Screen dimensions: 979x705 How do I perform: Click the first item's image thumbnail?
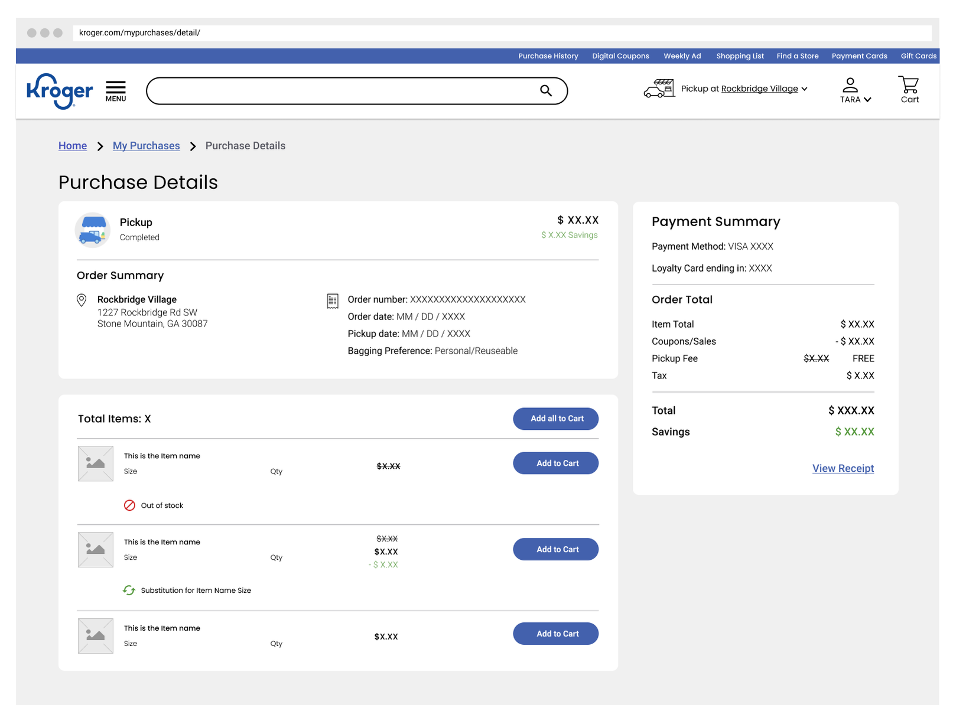click(x=96, y=464)
